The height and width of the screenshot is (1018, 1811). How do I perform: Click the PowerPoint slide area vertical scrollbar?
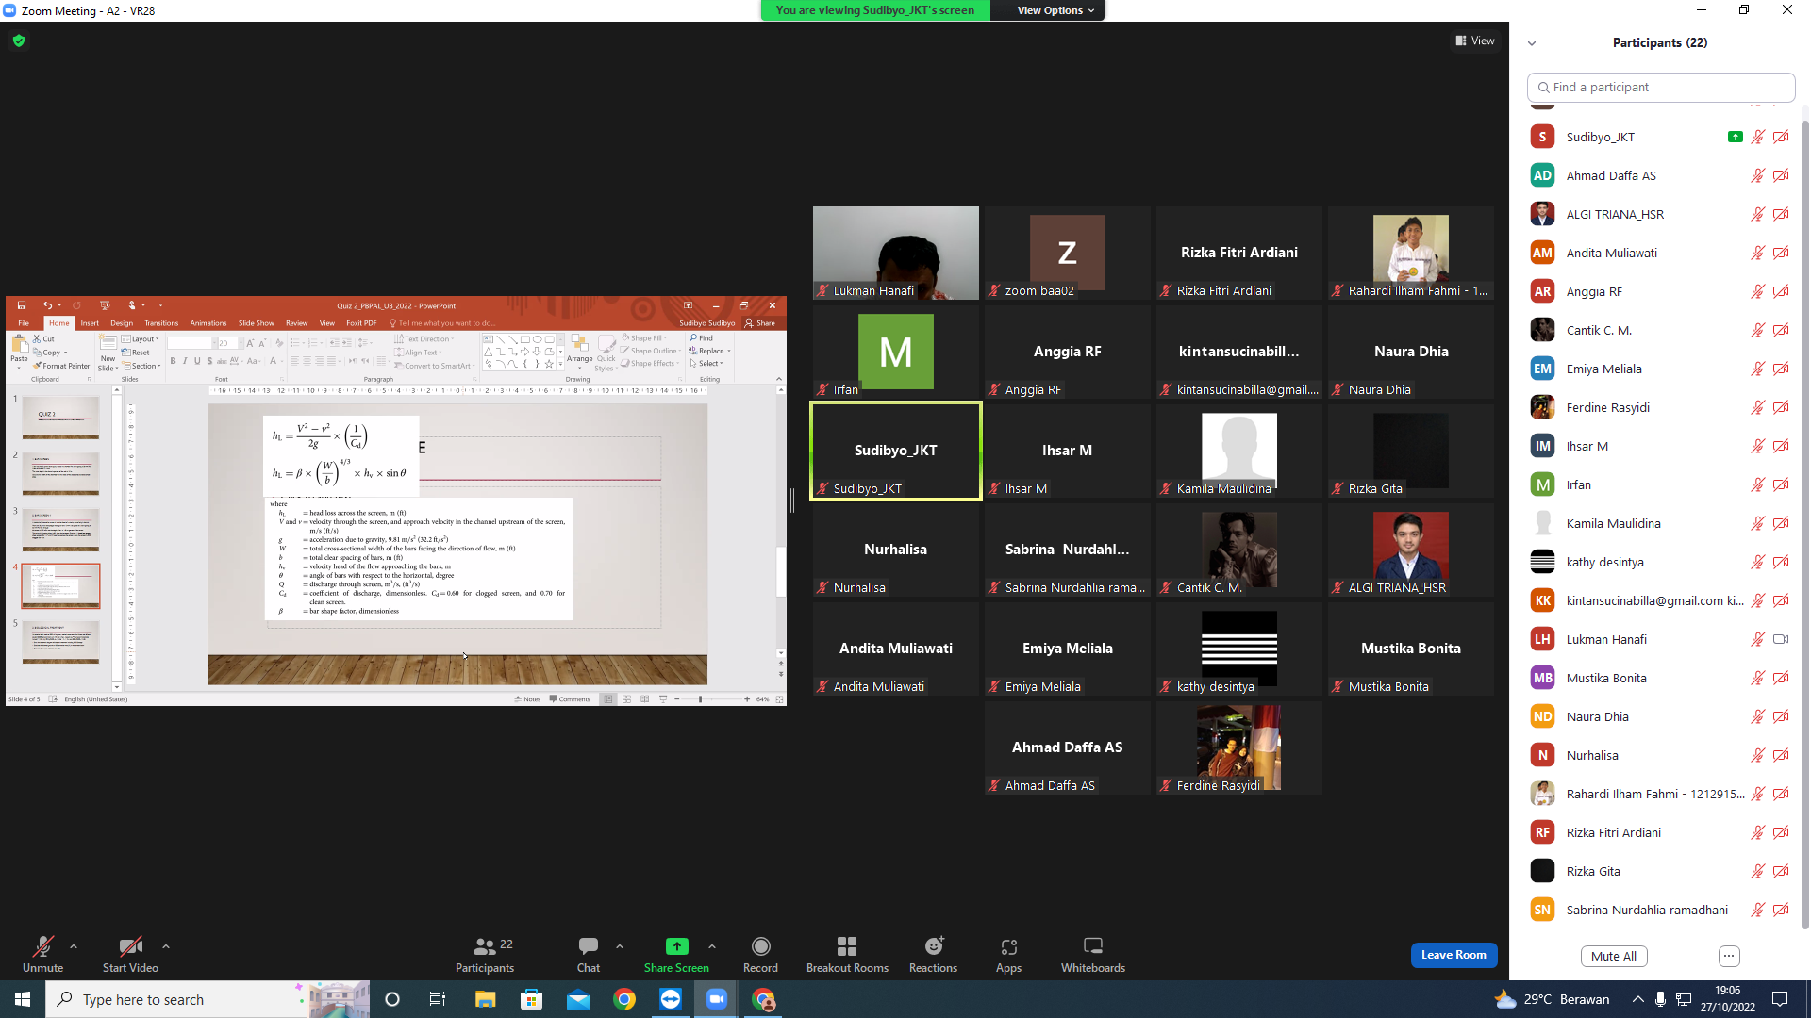coord(780,570)
